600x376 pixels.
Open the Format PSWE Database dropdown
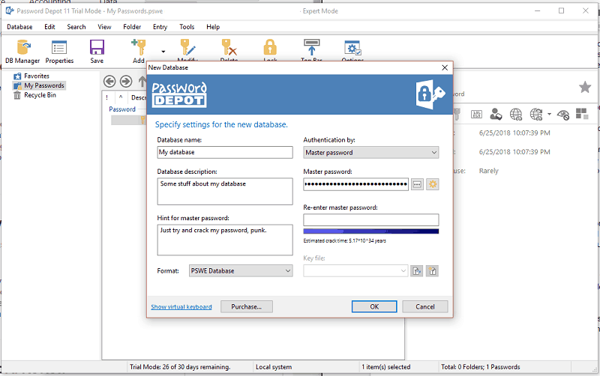[x=241, y=271]
